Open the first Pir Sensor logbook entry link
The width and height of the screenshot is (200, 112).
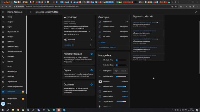click(x=144, y=23)
